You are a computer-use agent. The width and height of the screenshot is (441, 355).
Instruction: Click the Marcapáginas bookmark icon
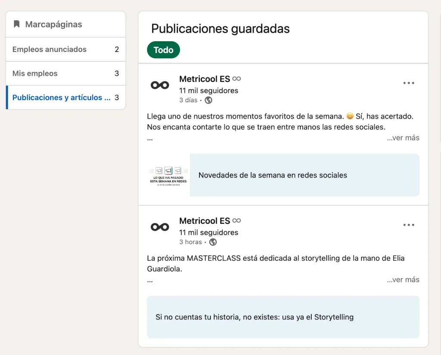[x=17, y=24]
